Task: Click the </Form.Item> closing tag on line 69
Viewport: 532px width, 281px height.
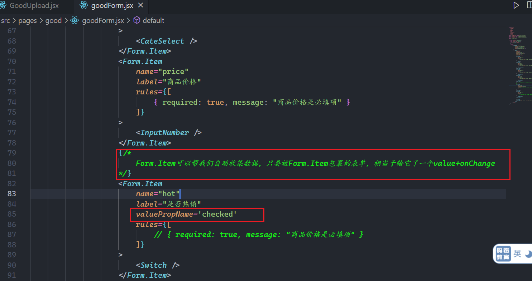Action: [x=145, y=51]
